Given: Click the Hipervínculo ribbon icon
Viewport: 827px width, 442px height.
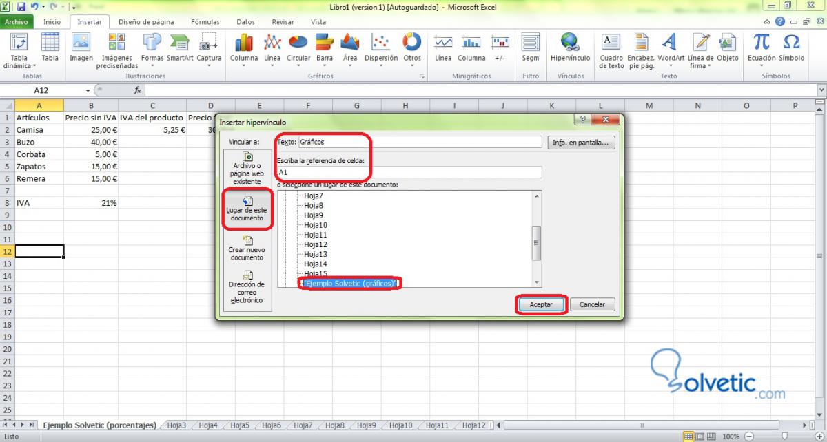Looking at the screenshot, I should pos(570,48).
